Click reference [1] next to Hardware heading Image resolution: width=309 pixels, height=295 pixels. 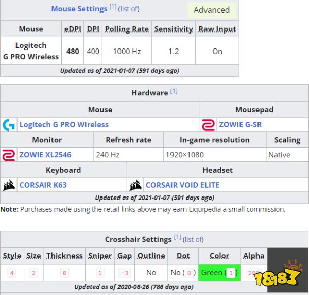(x=174, y=91)
